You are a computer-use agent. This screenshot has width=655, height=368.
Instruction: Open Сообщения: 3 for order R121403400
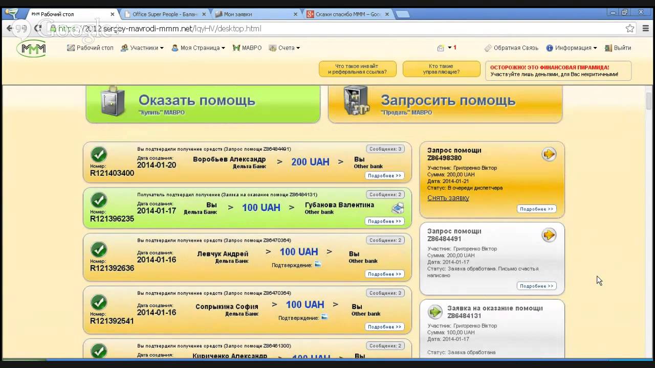click(385, 149)
